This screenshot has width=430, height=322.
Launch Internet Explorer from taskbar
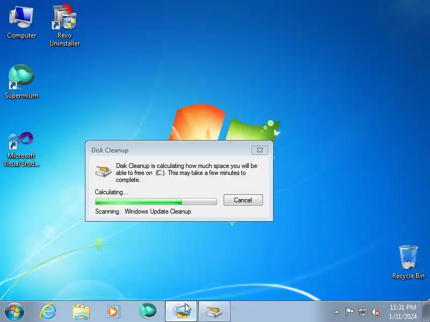click(48, 311)
